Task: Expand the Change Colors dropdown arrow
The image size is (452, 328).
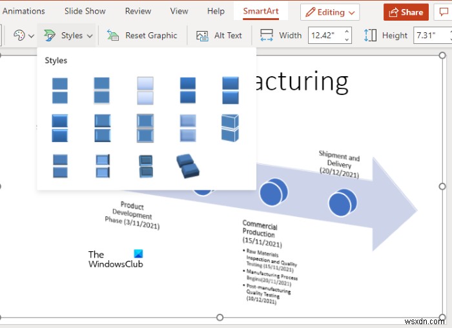Action: pos(31,36)
